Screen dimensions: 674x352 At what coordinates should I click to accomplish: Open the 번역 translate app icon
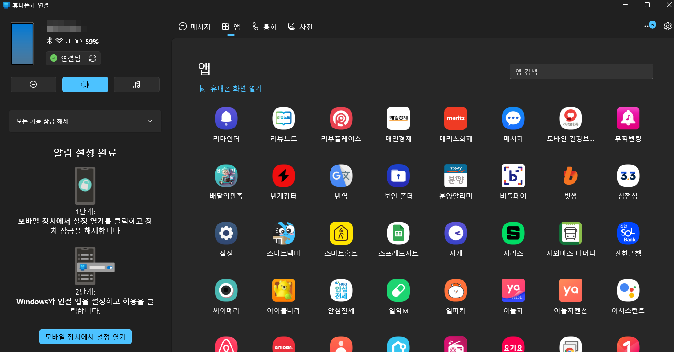click(341, 176)
